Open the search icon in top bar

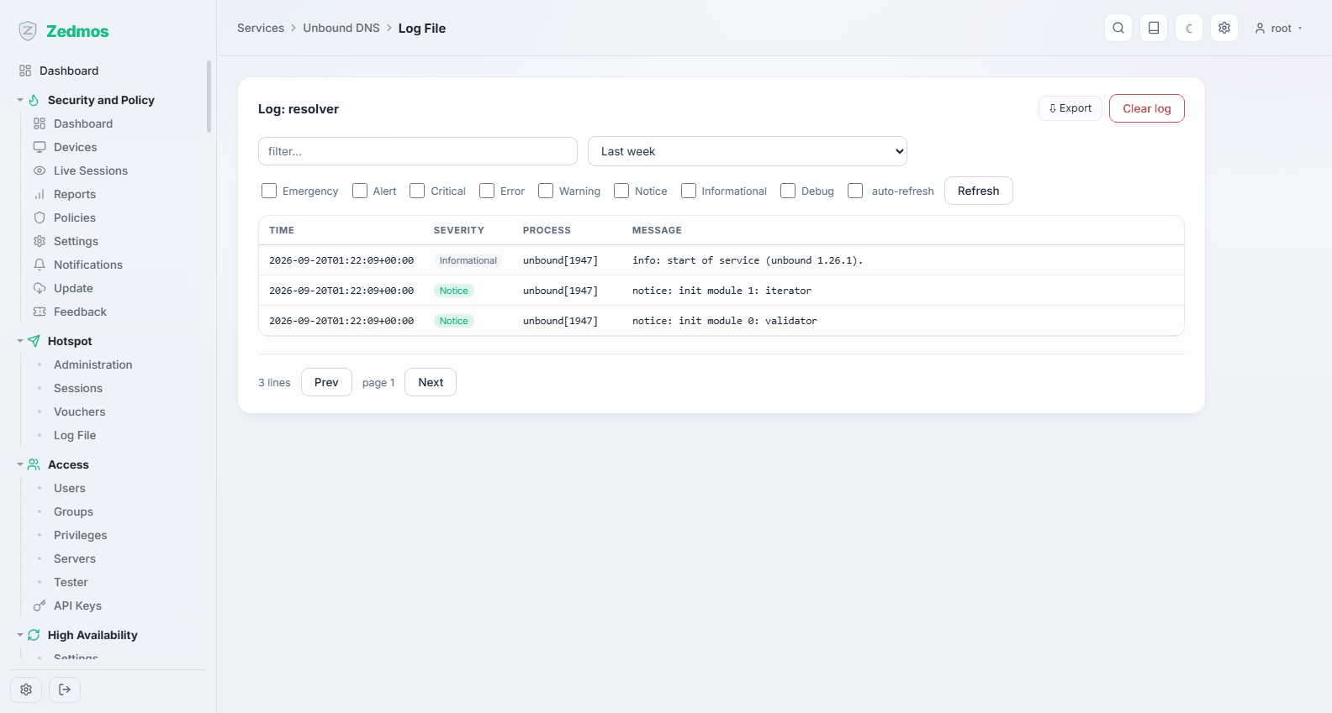1118,28
